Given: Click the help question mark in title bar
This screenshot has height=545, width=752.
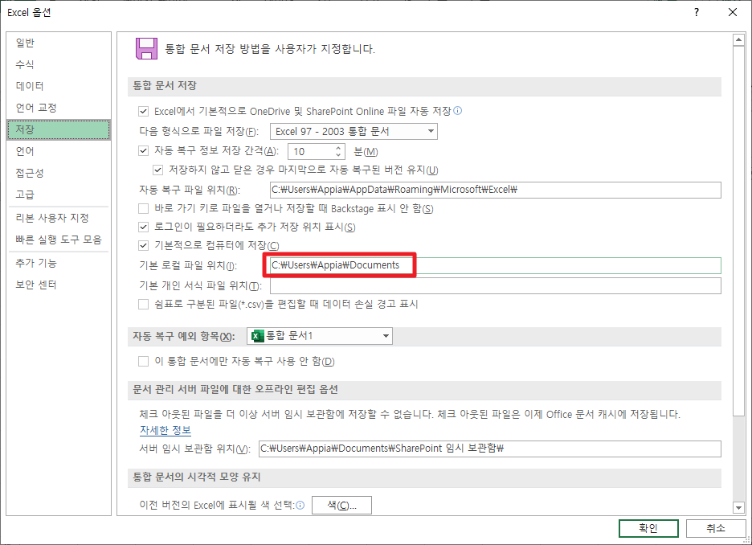Looking at the screenshot, I should coord(697,12).
